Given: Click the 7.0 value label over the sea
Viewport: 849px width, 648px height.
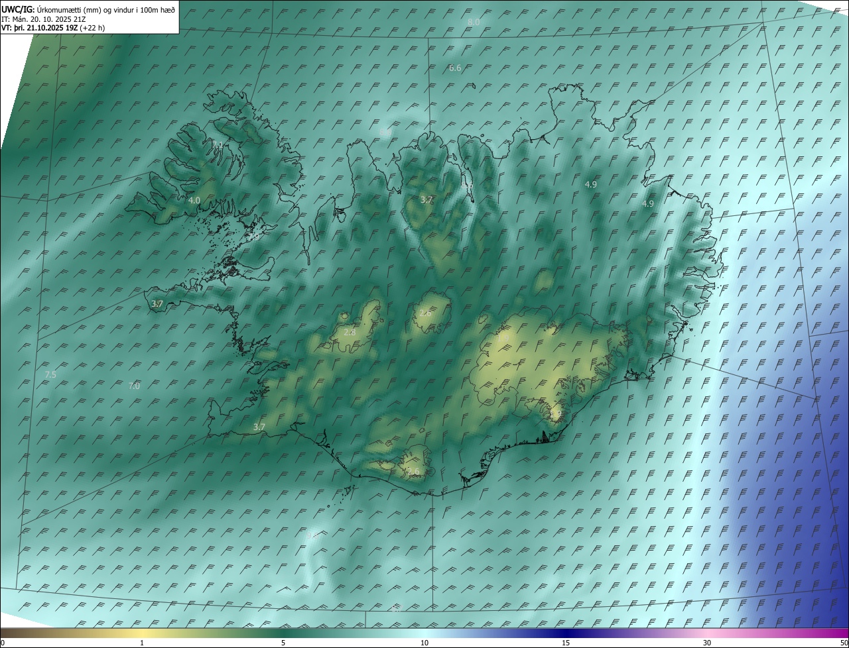Looking at the screenshot, I should 134,386.
